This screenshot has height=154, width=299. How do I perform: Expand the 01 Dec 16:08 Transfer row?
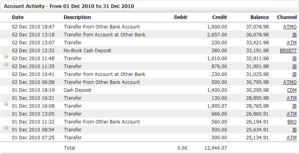pos(6,104)
